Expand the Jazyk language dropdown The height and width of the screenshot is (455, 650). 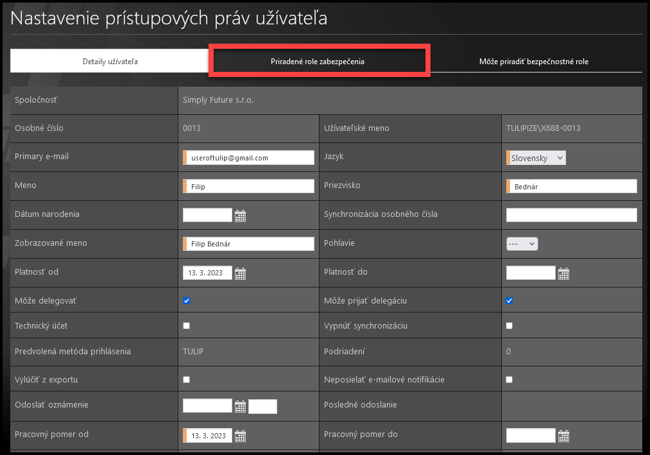[537, 158]
